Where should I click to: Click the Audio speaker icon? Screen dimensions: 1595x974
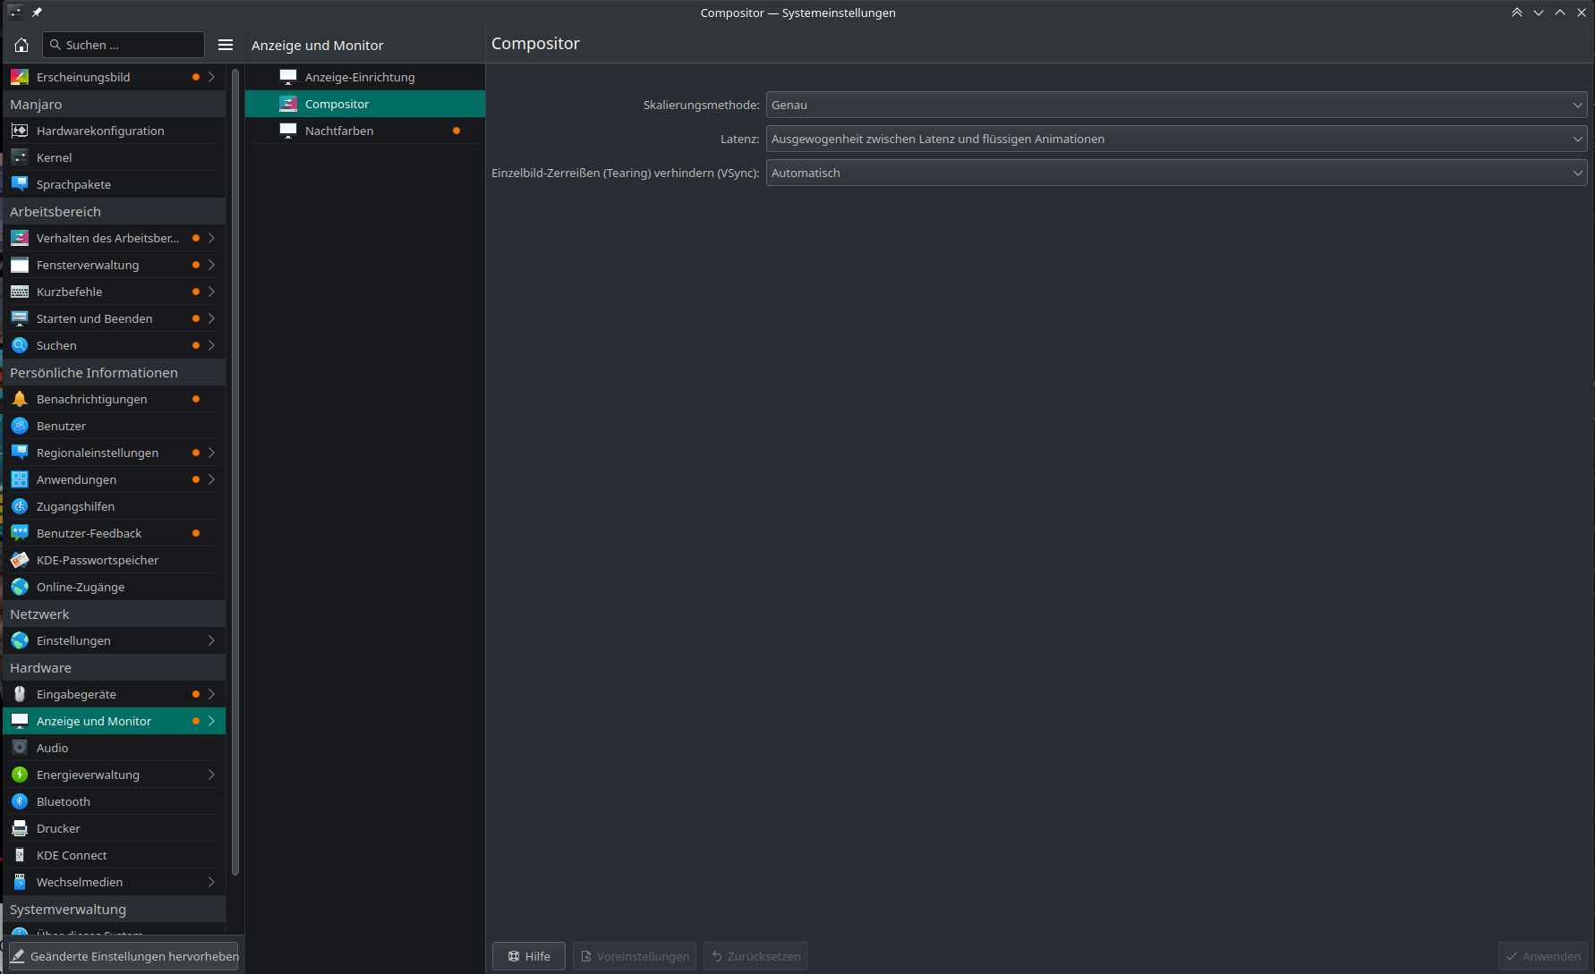pyautogui.click(x=20, y=748)
